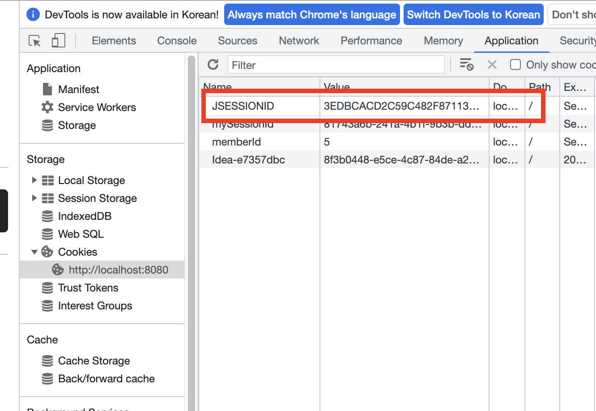596x411 pixels.
Task: Click the Manifest document icon
Action: (x=47, y=89)
